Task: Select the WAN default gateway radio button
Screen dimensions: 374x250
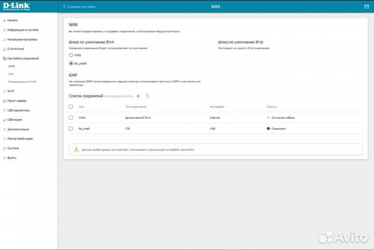Action: click(71, 54)
